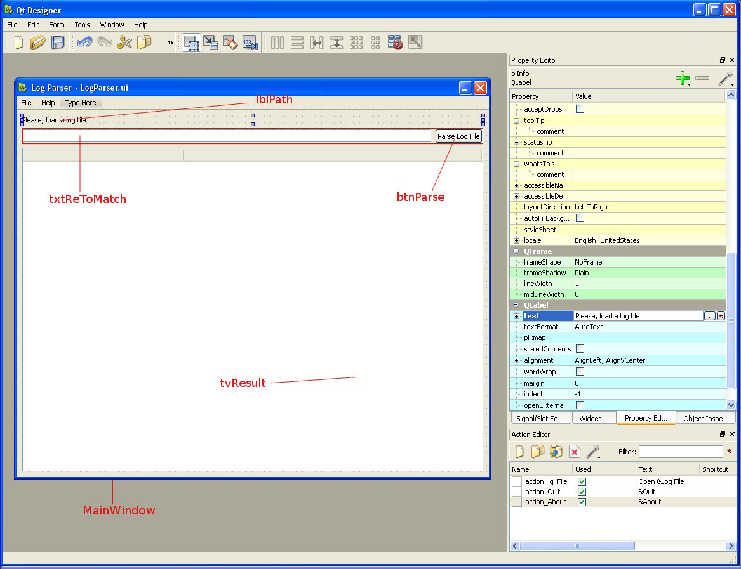Click the Break Layout icon

[396, 43]
